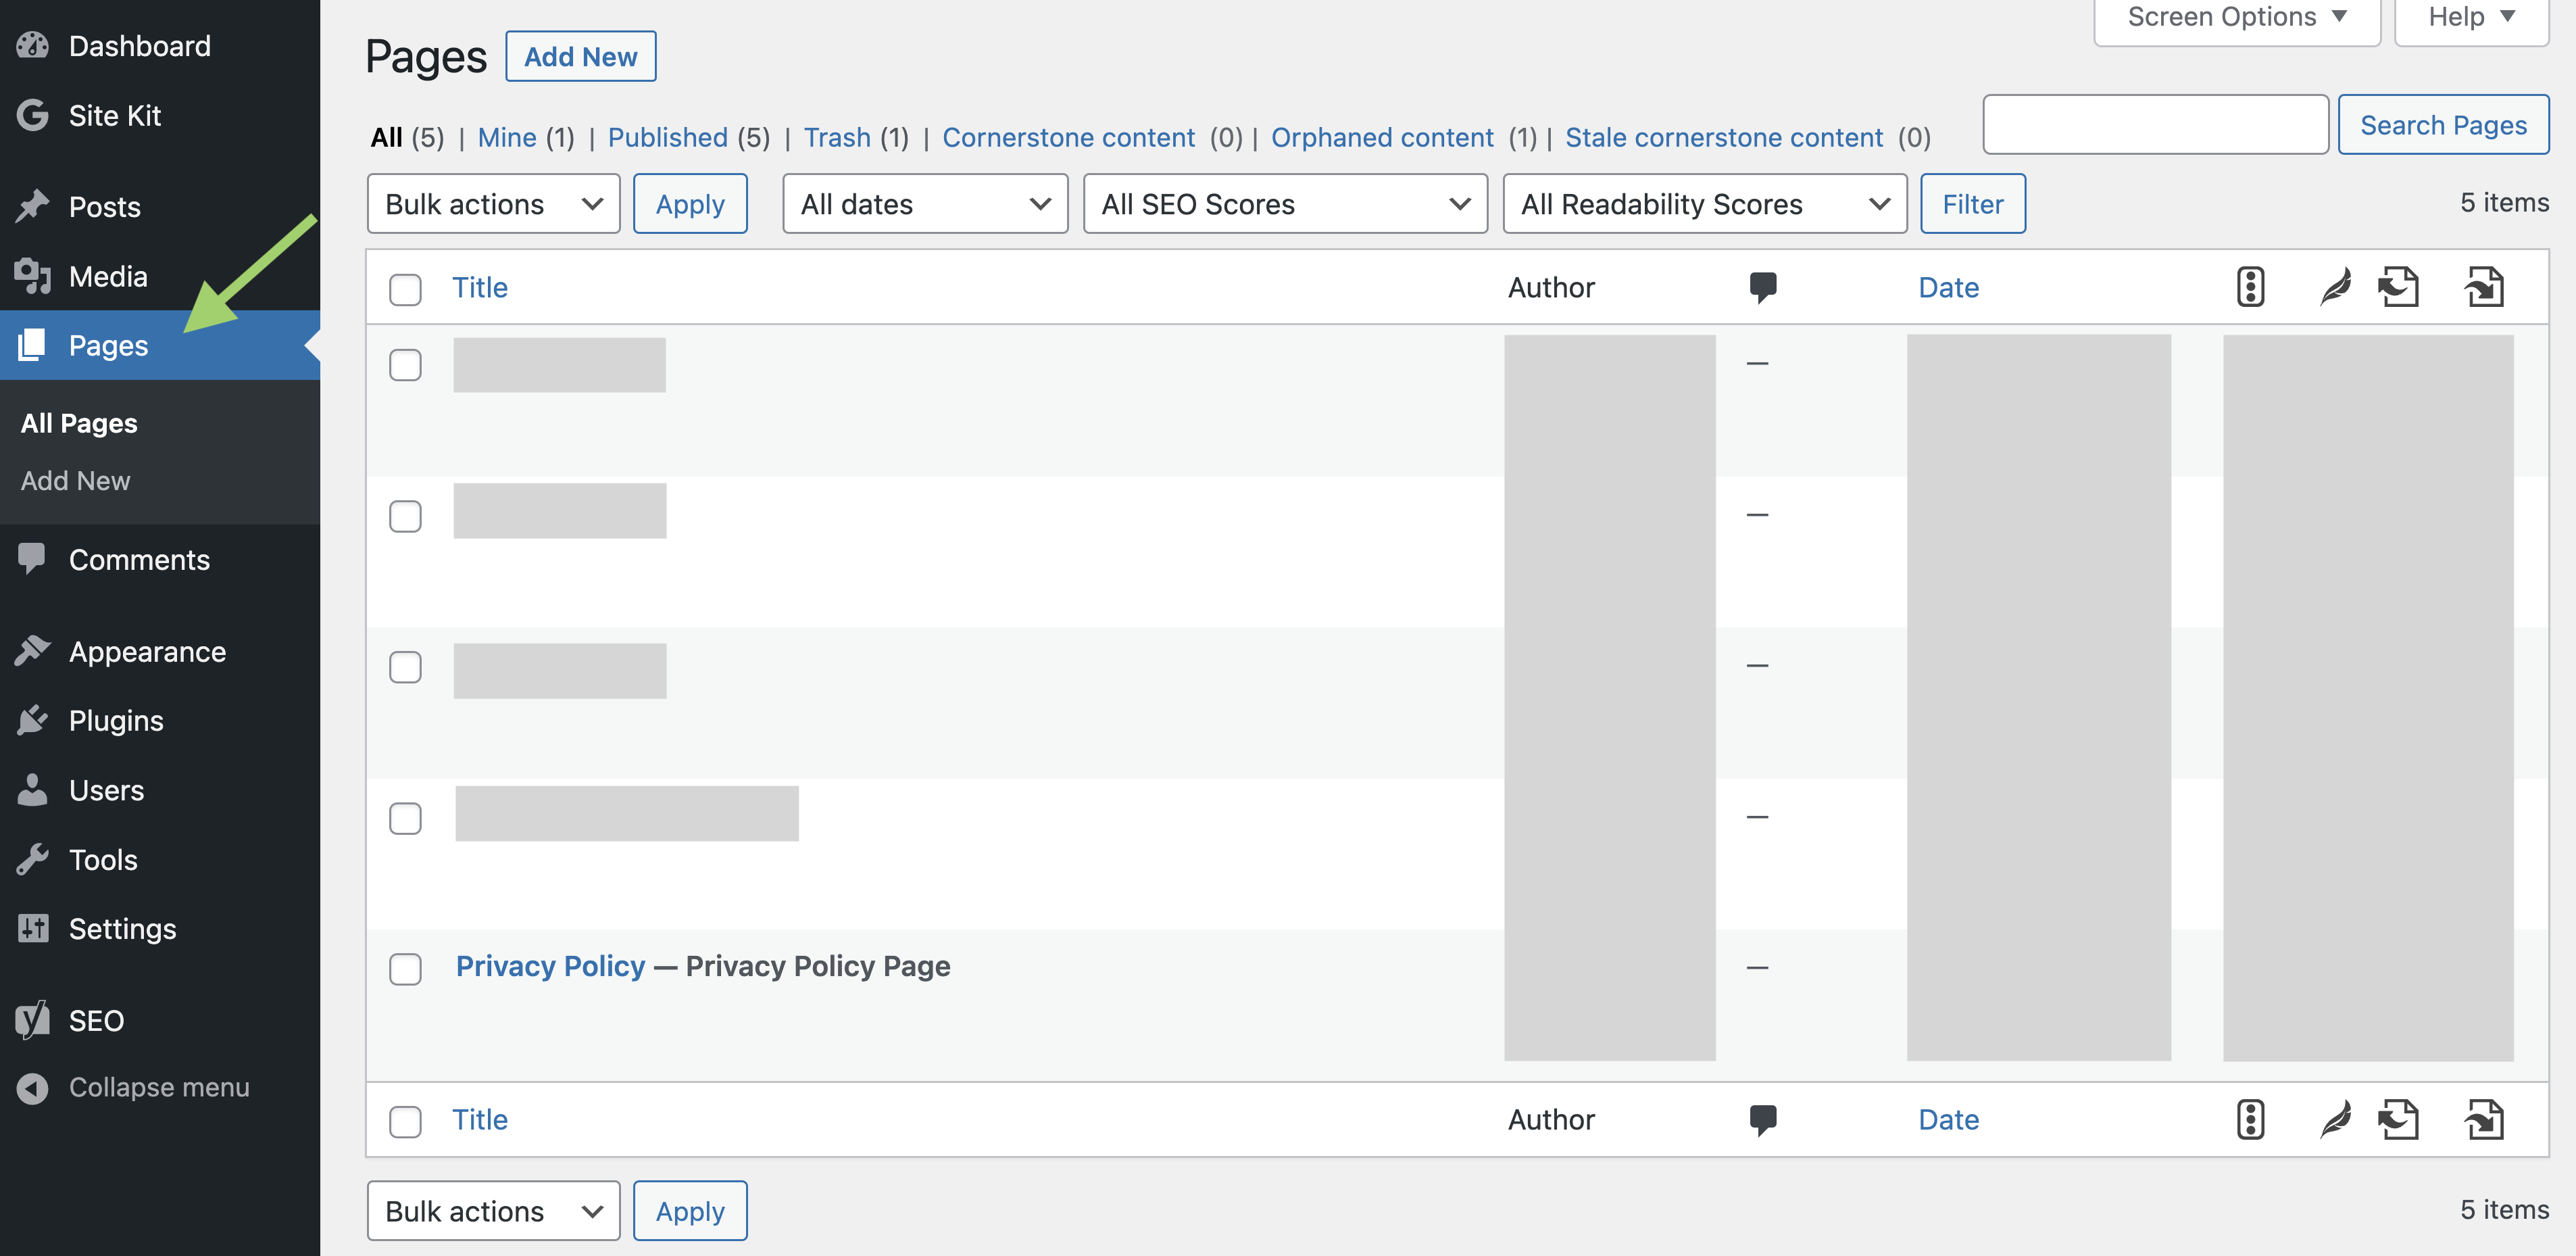Open the Privacy Policy page link
The image size is (2576, 1256).
pyautogui.click(x=550, y=966)
